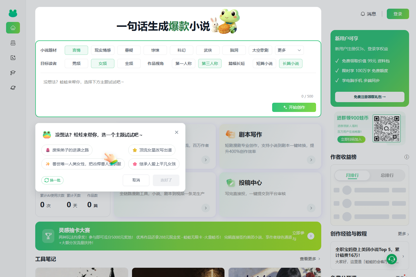Set length to 短篇小说
The image size is (416, 277).
click(x=265, y=63)
